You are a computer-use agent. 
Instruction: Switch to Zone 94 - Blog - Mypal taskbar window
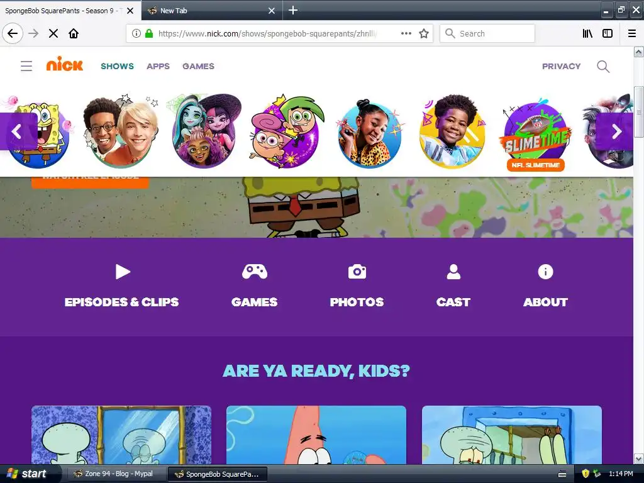(115, 474)
